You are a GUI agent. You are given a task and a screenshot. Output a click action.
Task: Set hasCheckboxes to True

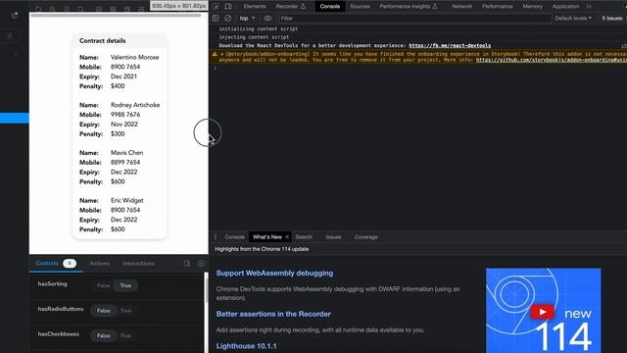pos(125,335)
